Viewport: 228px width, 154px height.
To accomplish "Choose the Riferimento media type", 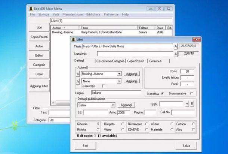I will (x=147, y=124).
